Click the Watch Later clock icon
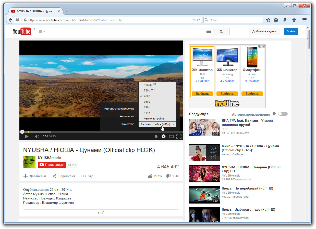Screen dimensions: 316x229 click(x=156, y=137)
